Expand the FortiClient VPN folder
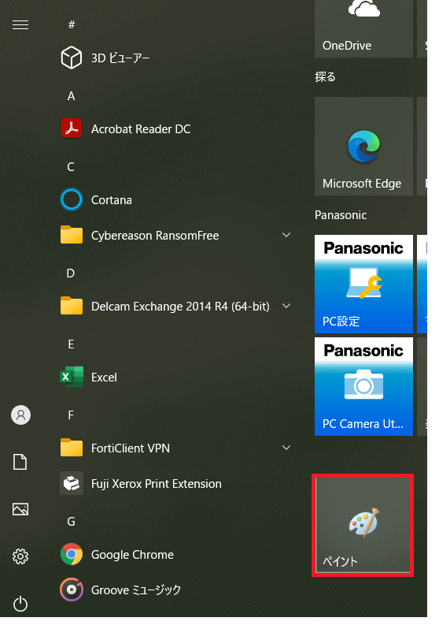The height and width of the screenshot is (625, 439). pos(175,448)
